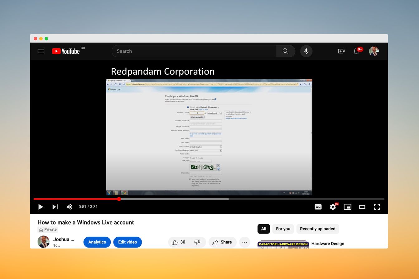Toggle closed captions CC
419x279 pixels.
pyautogui.click(x=318, y=207)
